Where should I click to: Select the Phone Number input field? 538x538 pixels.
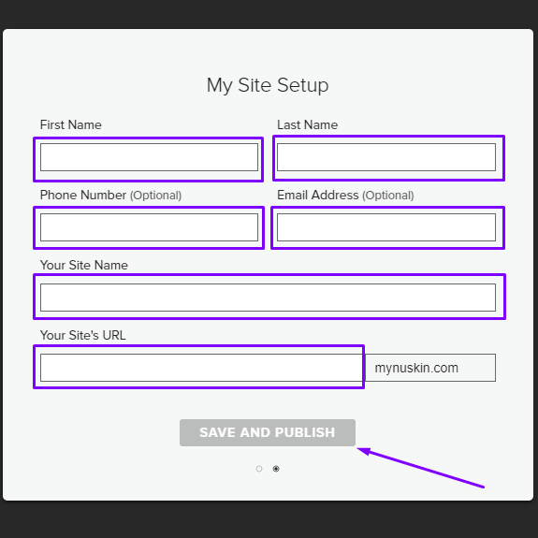point(149,227)
